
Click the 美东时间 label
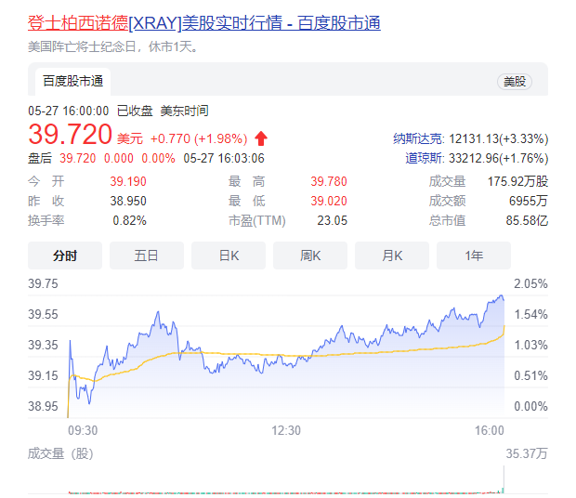[x=184, y=111]
